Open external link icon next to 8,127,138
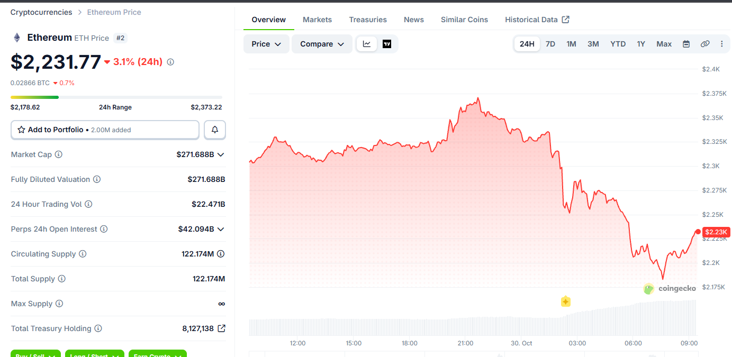 pos(221,328)
